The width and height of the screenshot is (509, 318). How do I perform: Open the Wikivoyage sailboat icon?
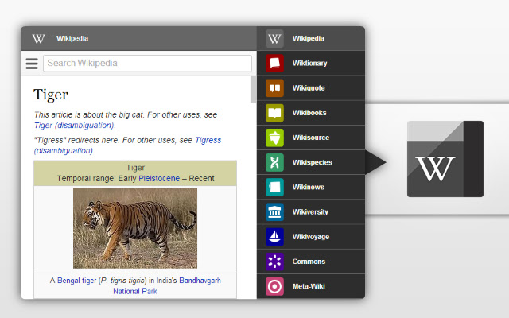(x=274, y=237)
